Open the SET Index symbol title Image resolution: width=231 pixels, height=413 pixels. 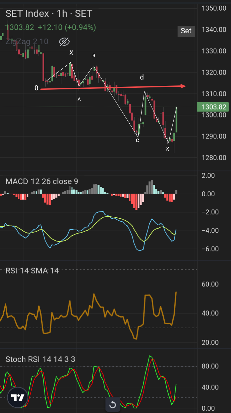pos(49,14)
